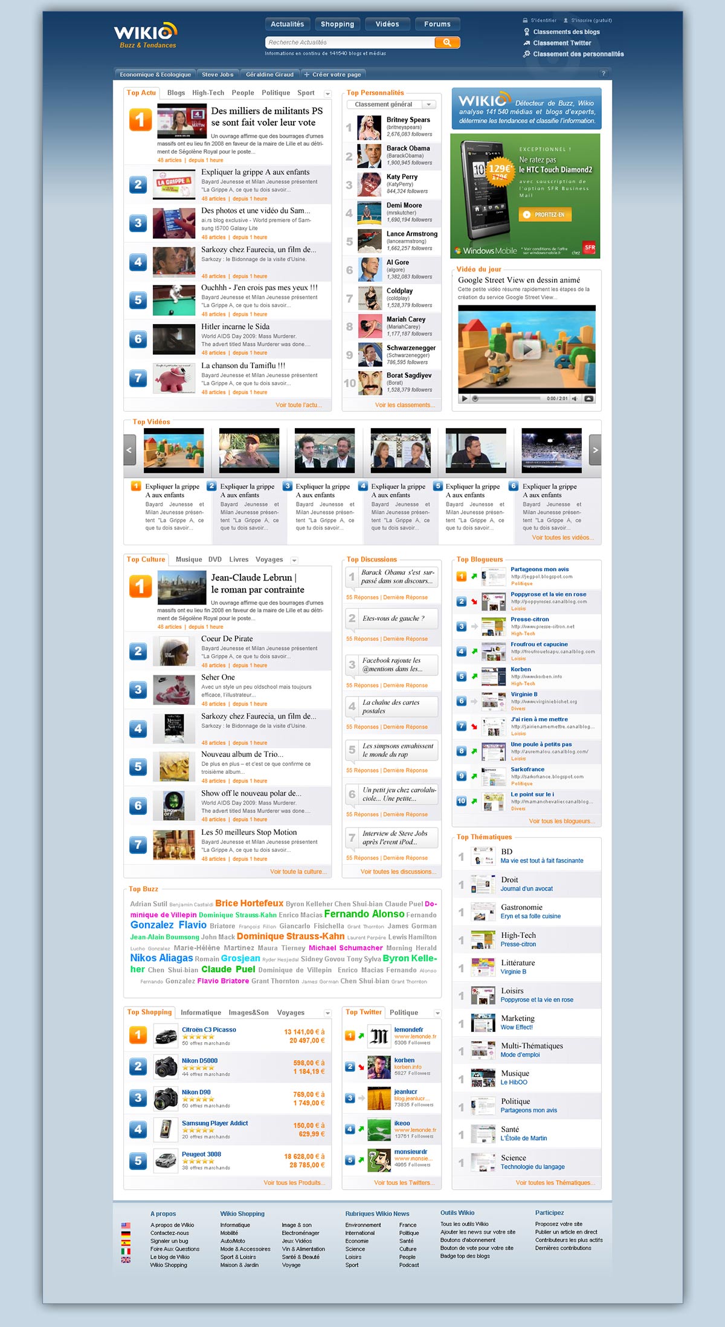Click Brice Hortefeux in the Top Buzz cloud
The width and height of the screenshot is (725, 1327).
click(250, 903)
